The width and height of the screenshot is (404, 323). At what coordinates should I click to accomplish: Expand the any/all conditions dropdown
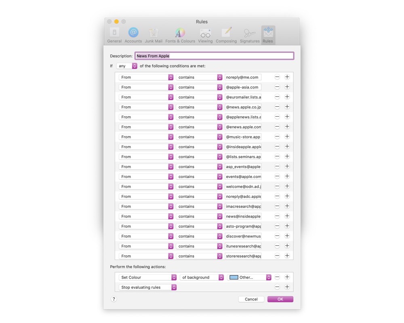coord(127,66)
